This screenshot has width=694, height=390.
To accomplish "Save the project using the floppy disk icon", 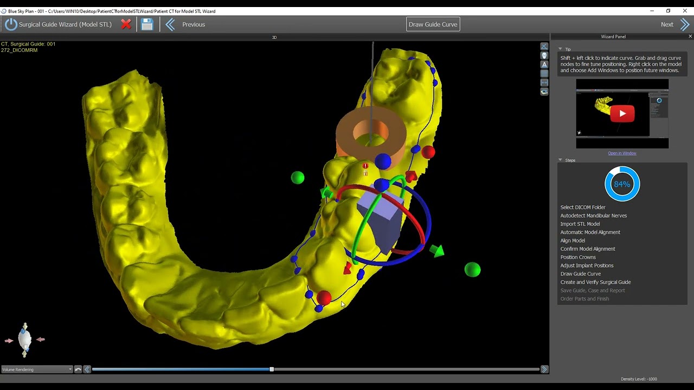I will tap(147, 24).
